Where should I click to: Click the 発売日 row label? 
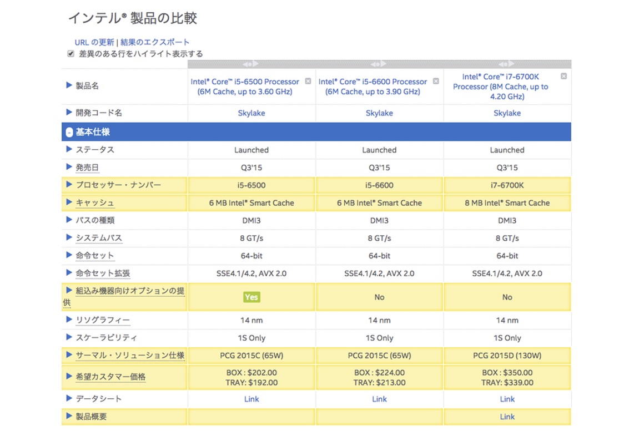point(87,167)
